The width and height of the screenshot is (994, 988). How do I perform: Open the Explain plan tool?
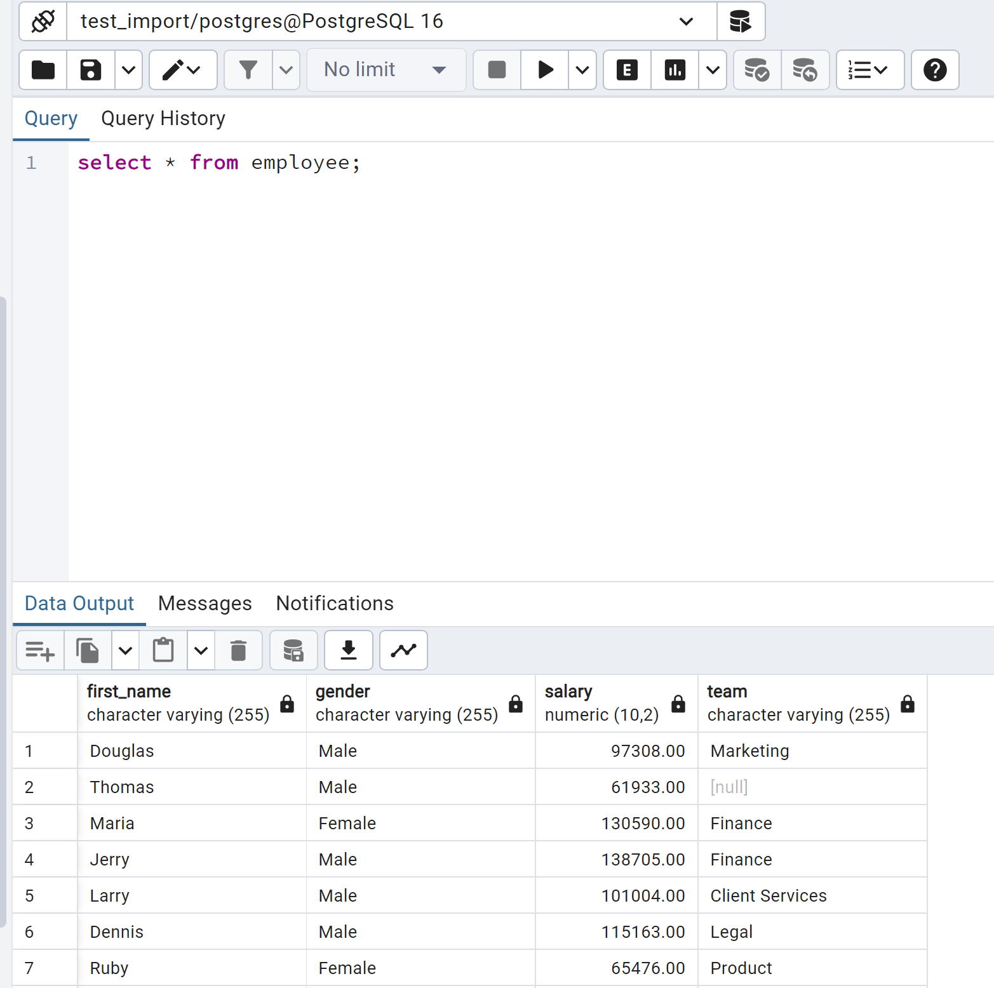coord(627,70)
